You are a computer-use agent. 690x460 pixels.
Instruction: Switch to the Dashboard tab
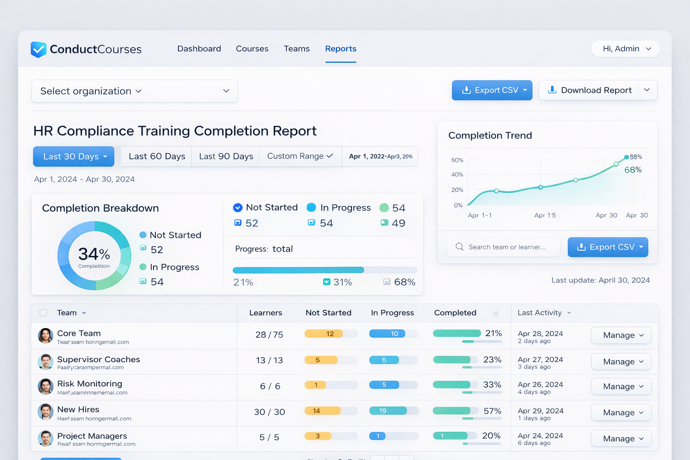[x=199, y=49]
